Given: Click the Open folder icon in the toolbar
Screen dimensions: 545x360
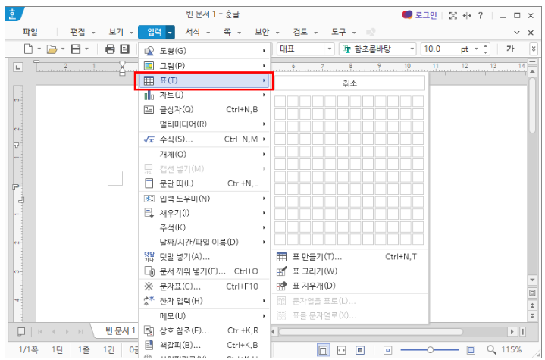Looking at the screenshot, I should [52, 49].
